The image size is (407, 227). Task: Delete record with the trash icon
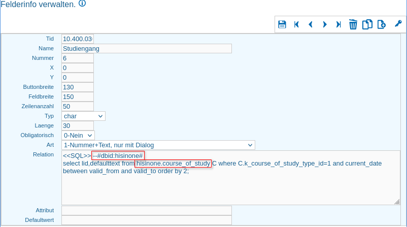pos(353,24)
